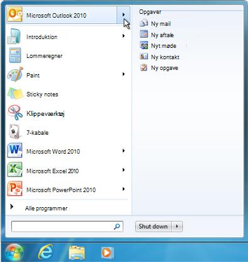Select the Klippeværktøj menu entry
The height and width of the screenshot is (262, 248).
pyautogui.click(x=67, y=113)
